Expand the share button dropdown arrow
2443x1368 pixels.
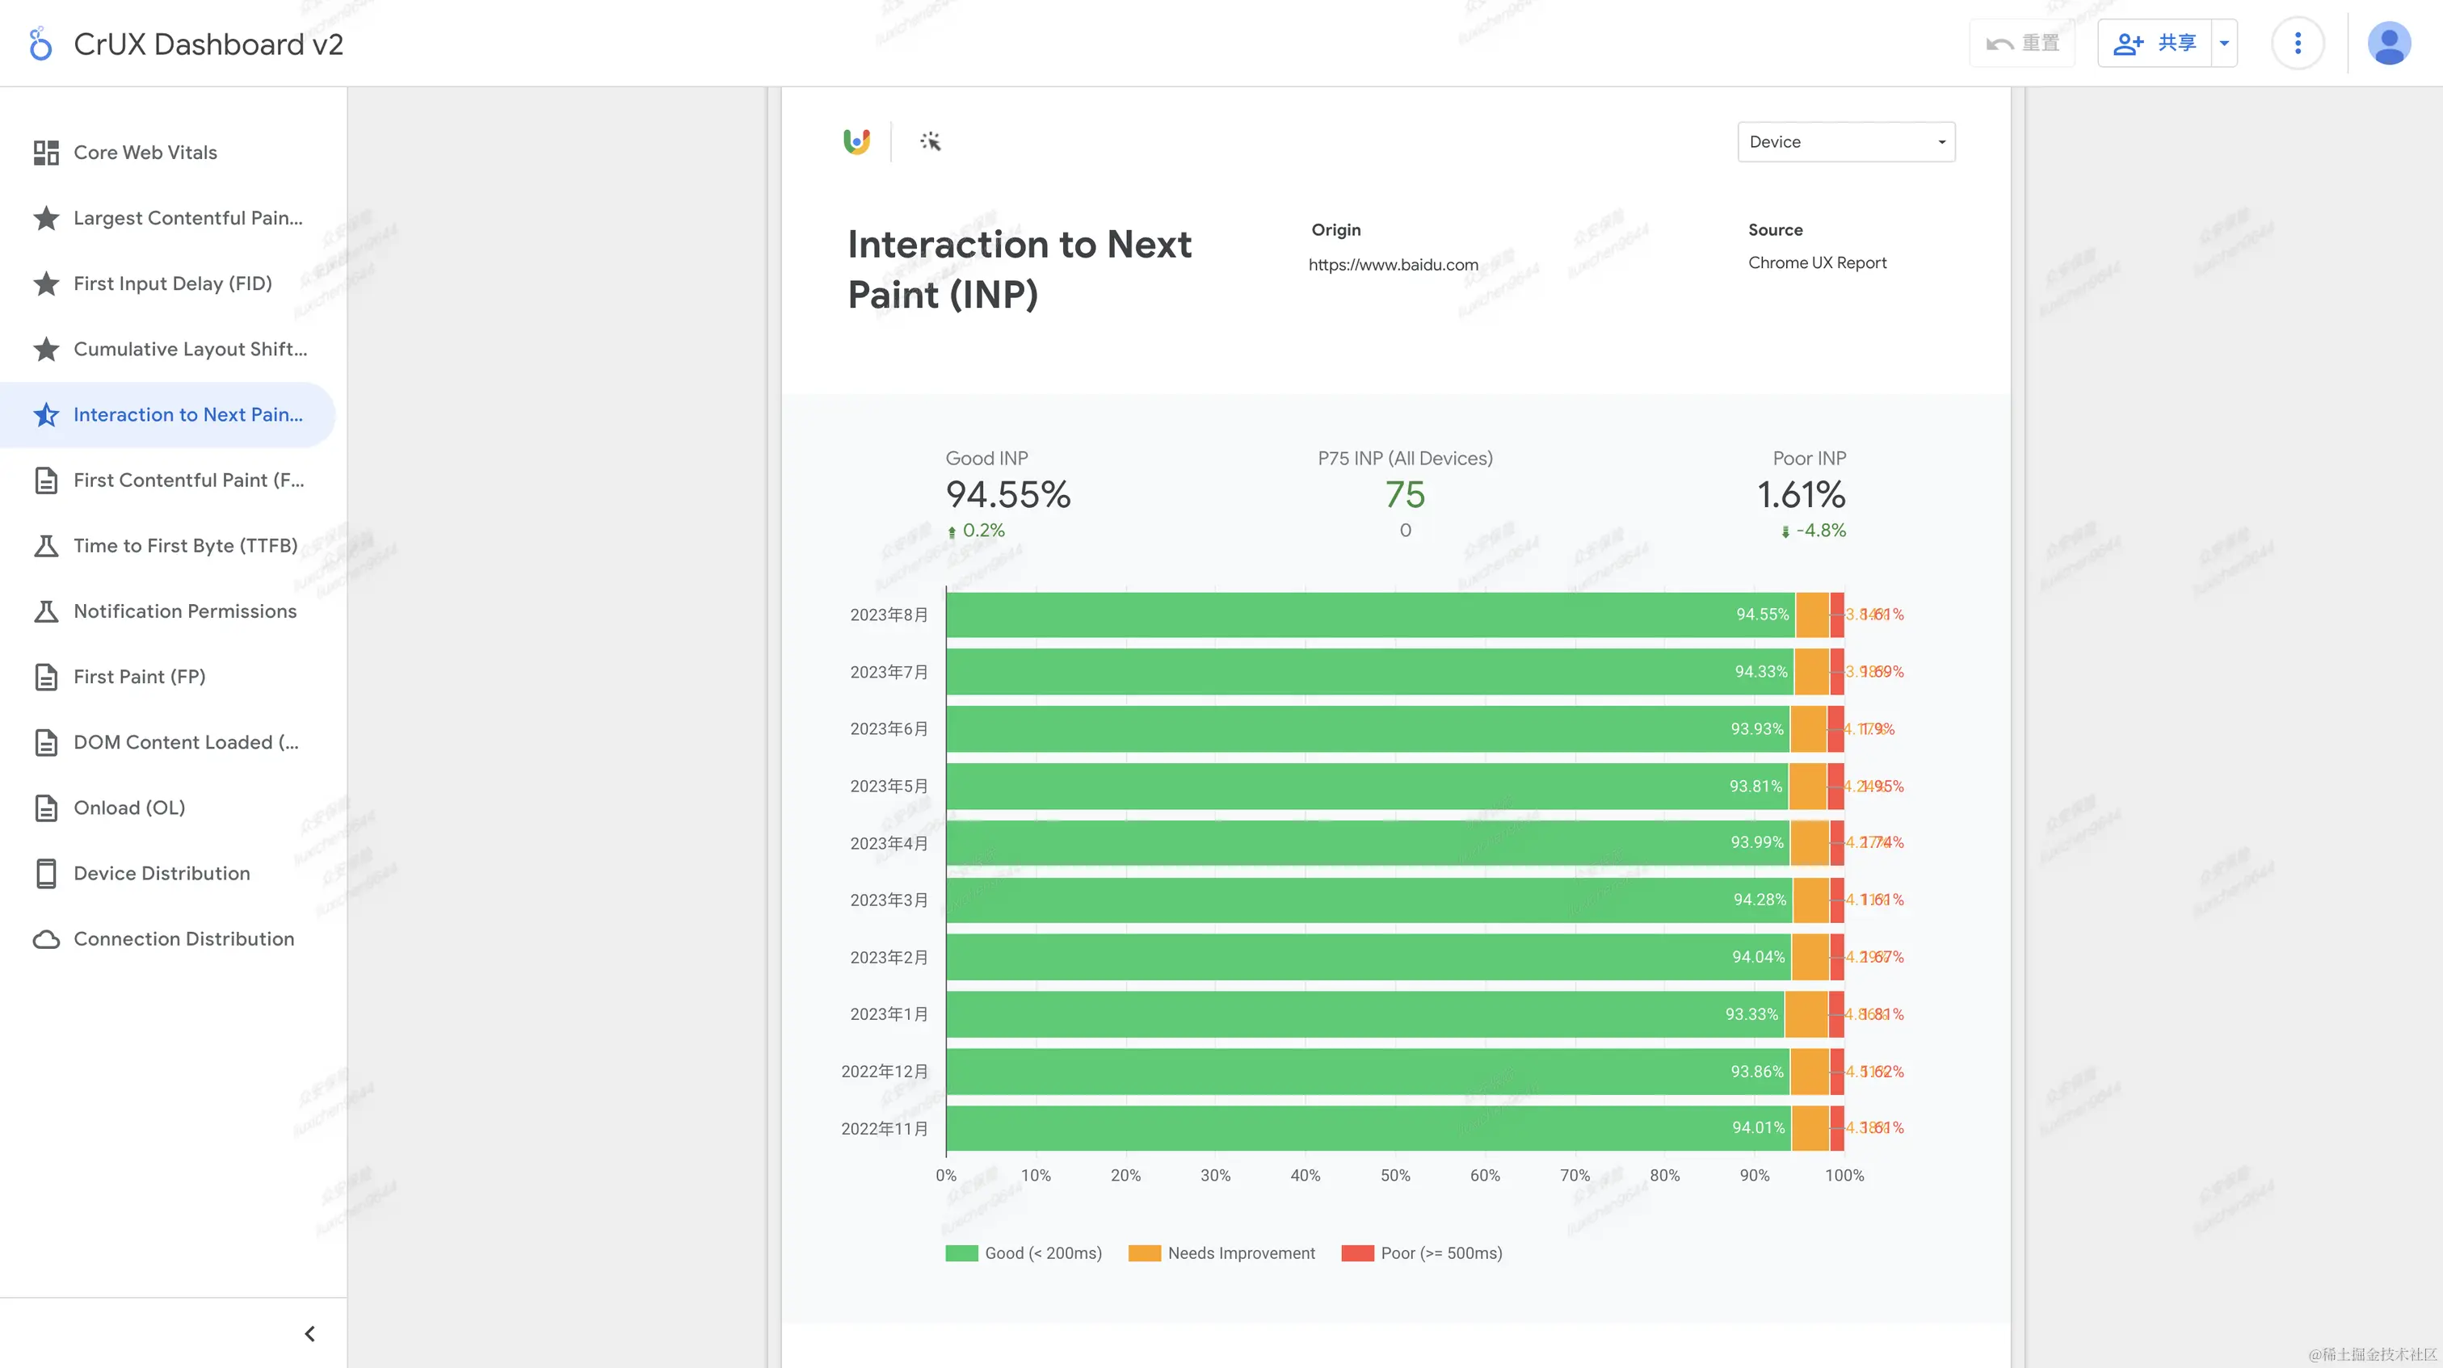pos(2224,44)
